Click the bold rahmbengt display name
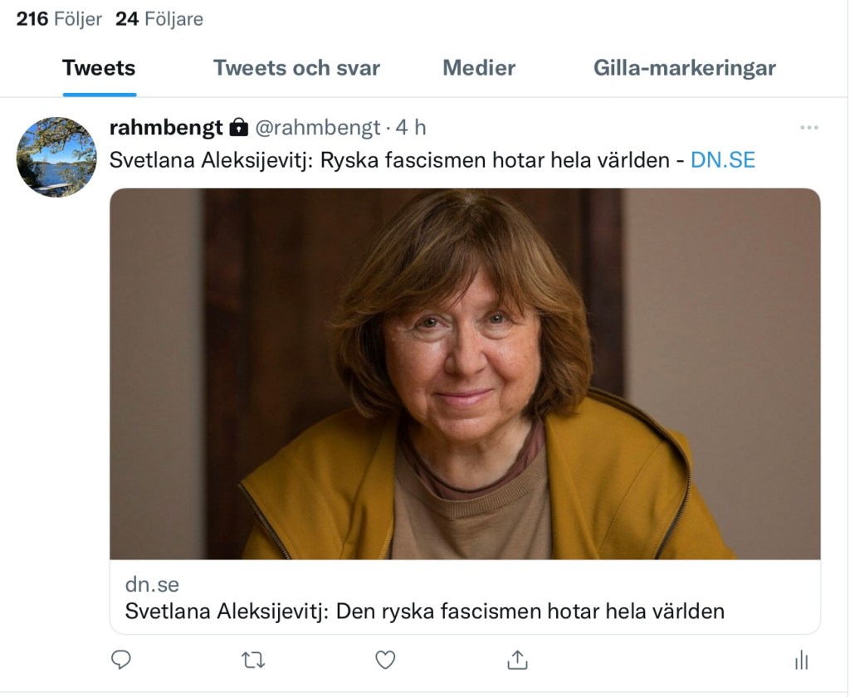850x697 pixels. point(166,128)
